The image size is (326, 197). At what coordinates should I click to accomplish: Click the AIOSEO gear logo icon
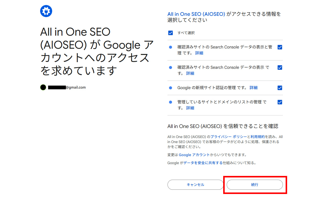click(x=46, y=11)
